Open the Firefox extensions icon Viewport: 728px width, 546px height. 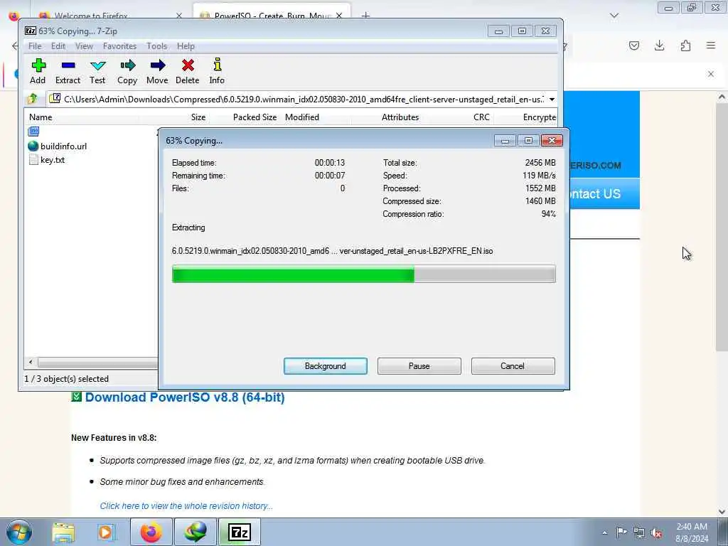(685, 45)
